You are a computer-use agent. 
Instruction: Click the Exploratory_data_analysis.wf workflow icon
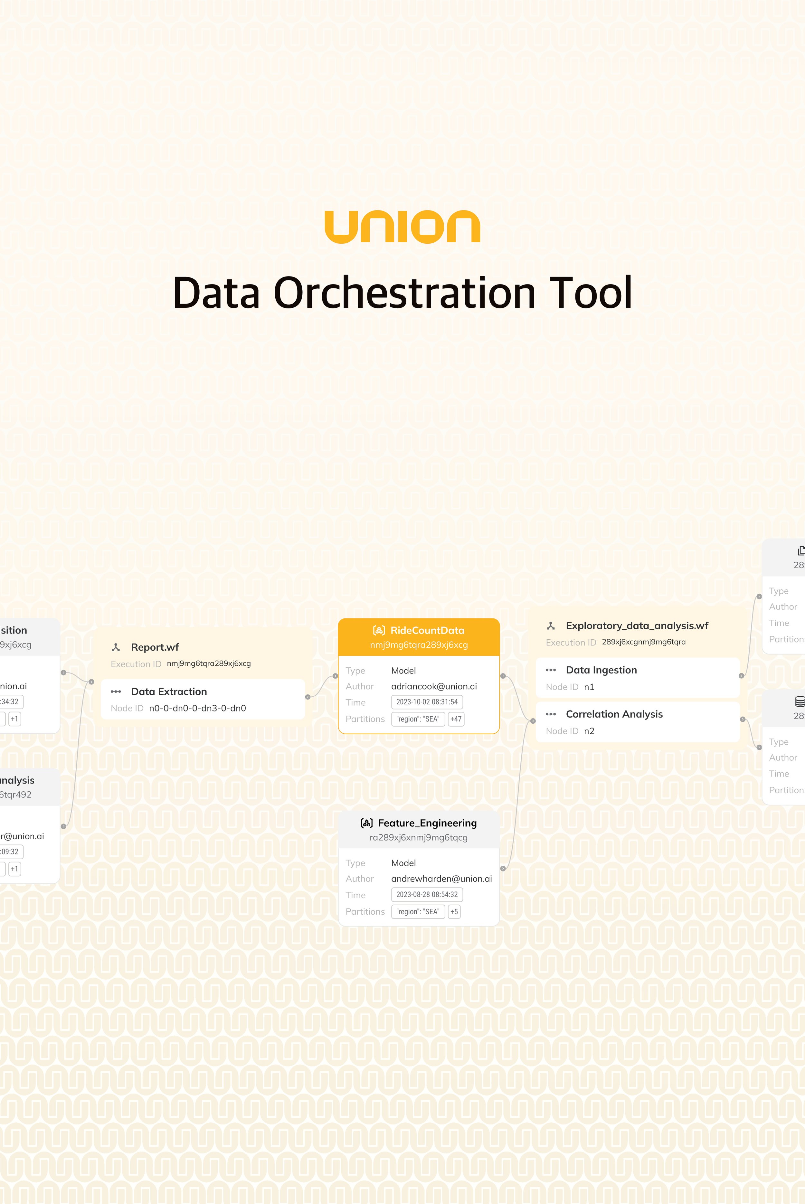pos(551,626)
